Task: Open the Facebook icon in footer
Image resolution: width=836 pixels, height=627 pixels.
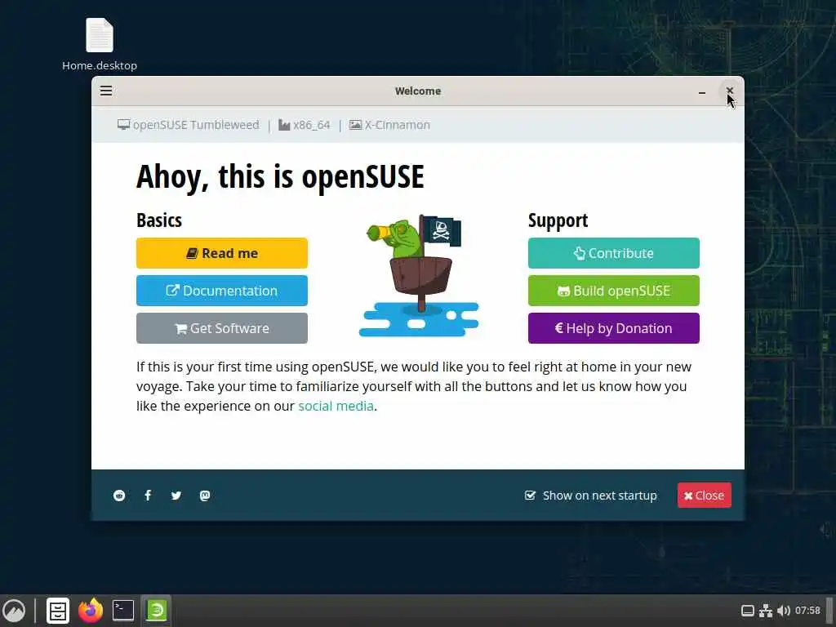Action: coord(148,496)
